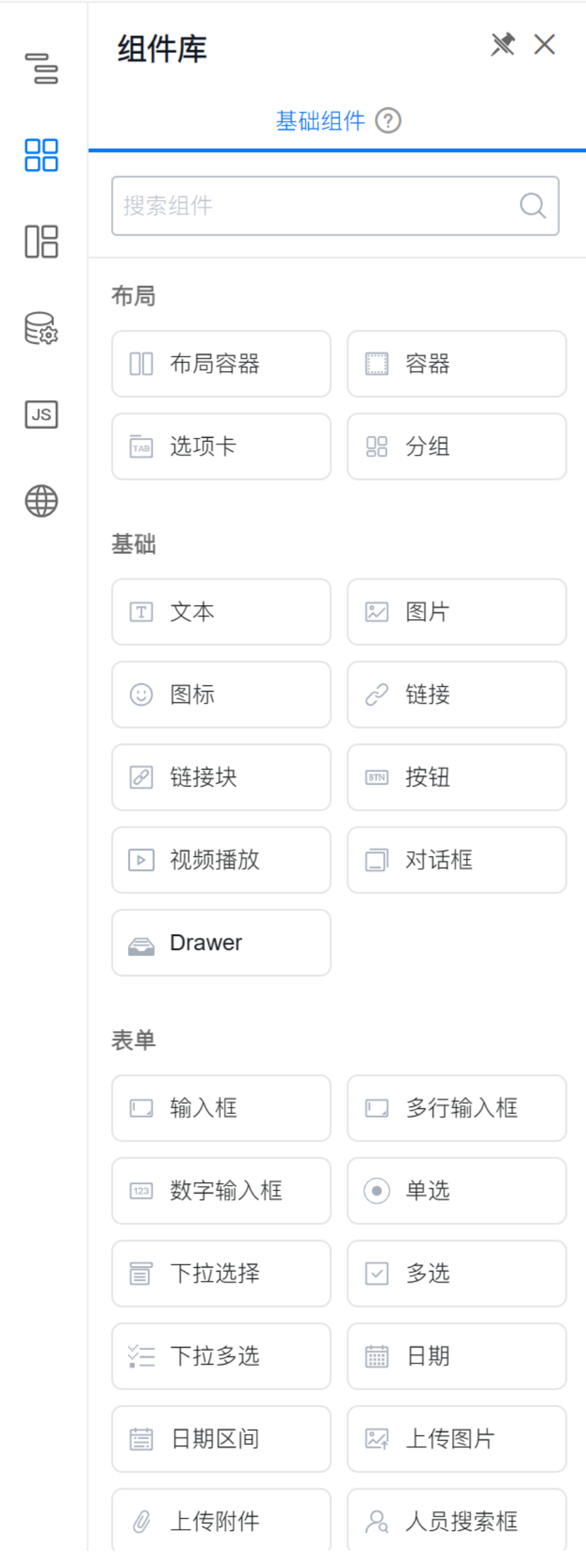Pick the 选项卡 component
Screen dimensions: 586x1553
pyautogui.click(x=221, y=447)
